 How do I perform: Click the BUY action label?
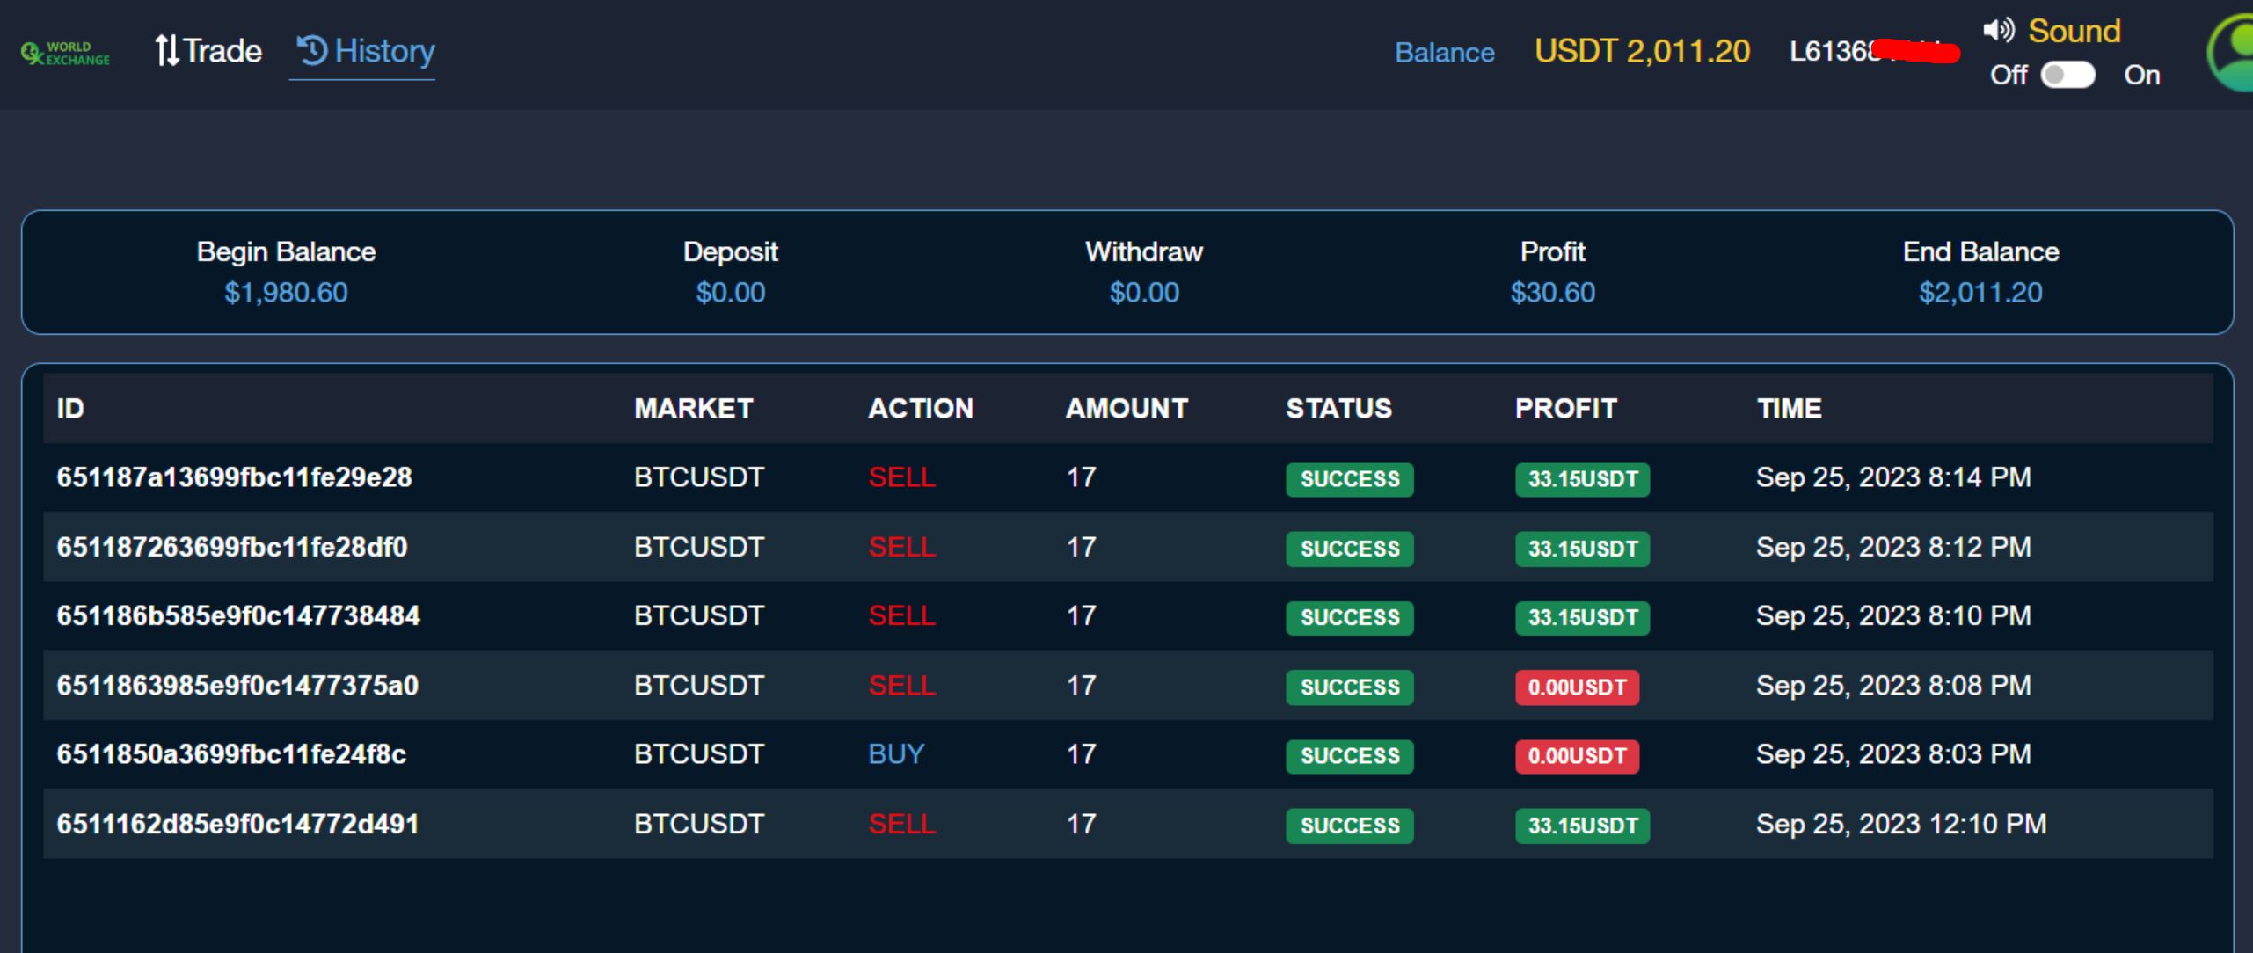pyautogui.click(x=895, y=754)
